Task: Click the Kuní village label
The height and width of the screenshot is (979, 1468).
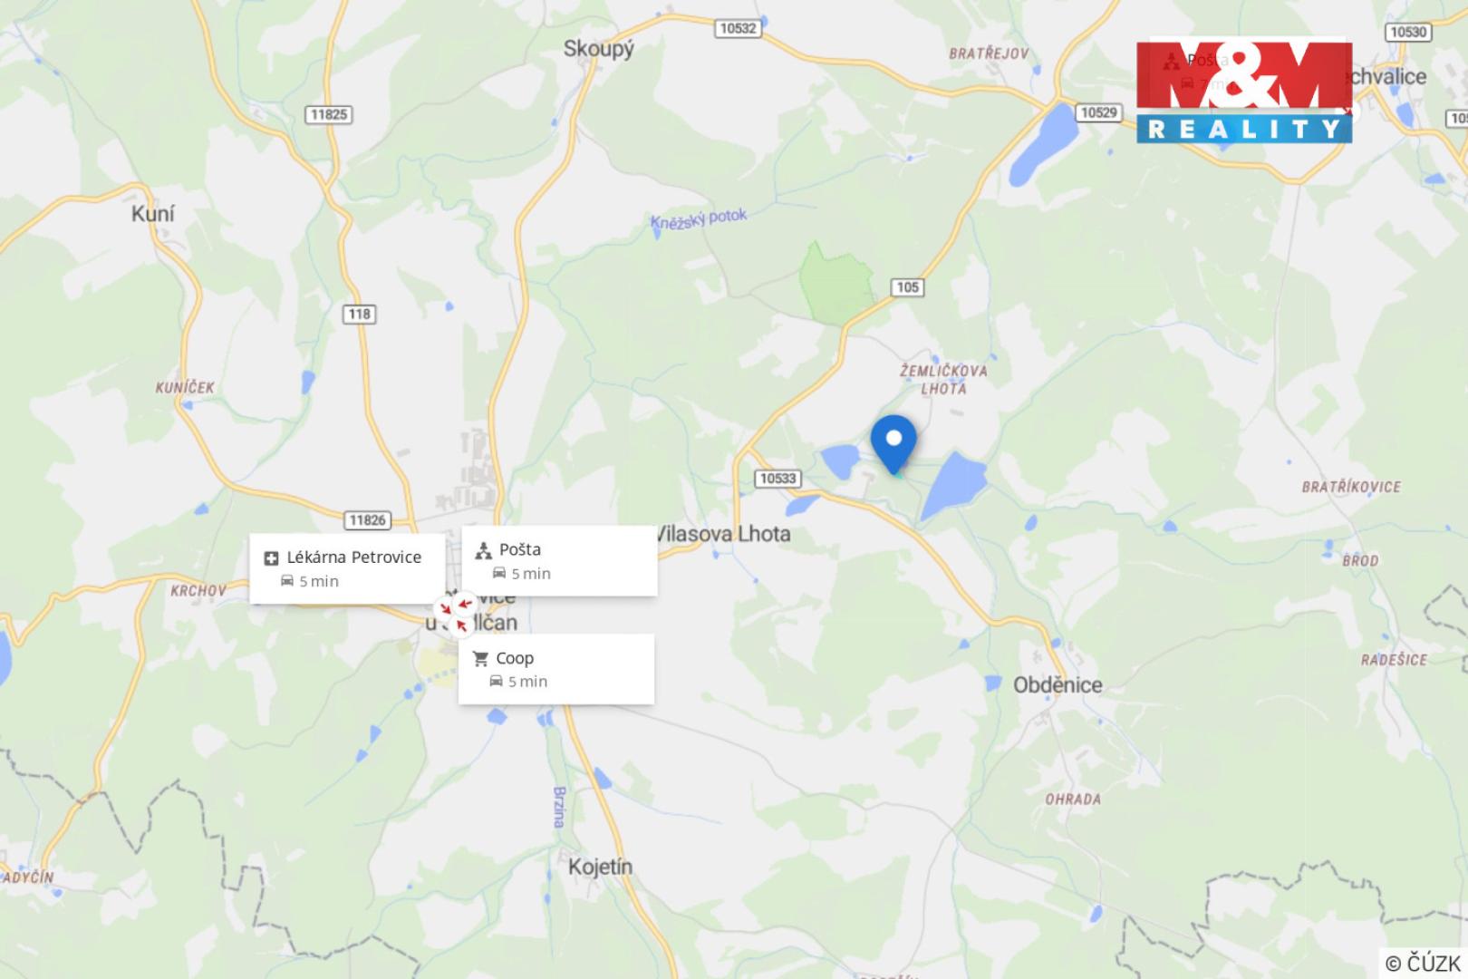Action: pyautogui.click(x=153, y=214)
